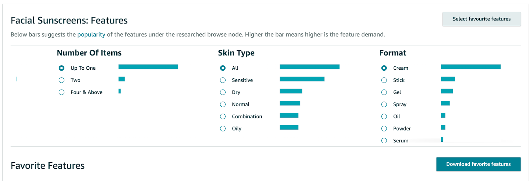
Task: Choose Gel format radio button
Action: (x=384, y=92)
